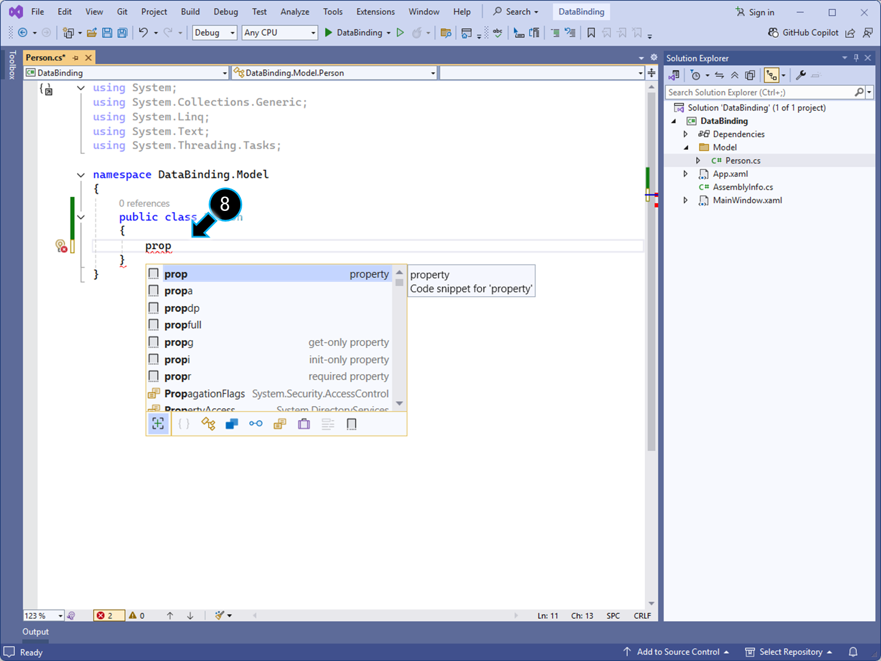881x661 pixels.
Task: Toggle a bookmark with the bookmark icon
Action: [x=591, y=33]
